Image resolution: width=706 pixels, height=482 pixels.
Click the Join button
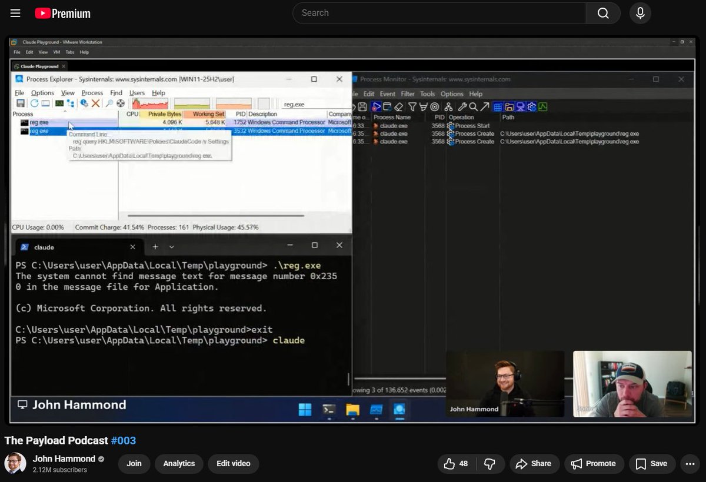coord(134,464)
